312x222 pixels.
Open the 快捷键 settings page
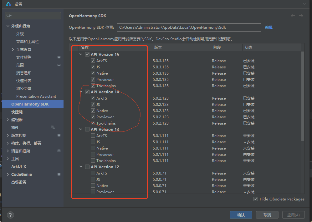(17, 112)
